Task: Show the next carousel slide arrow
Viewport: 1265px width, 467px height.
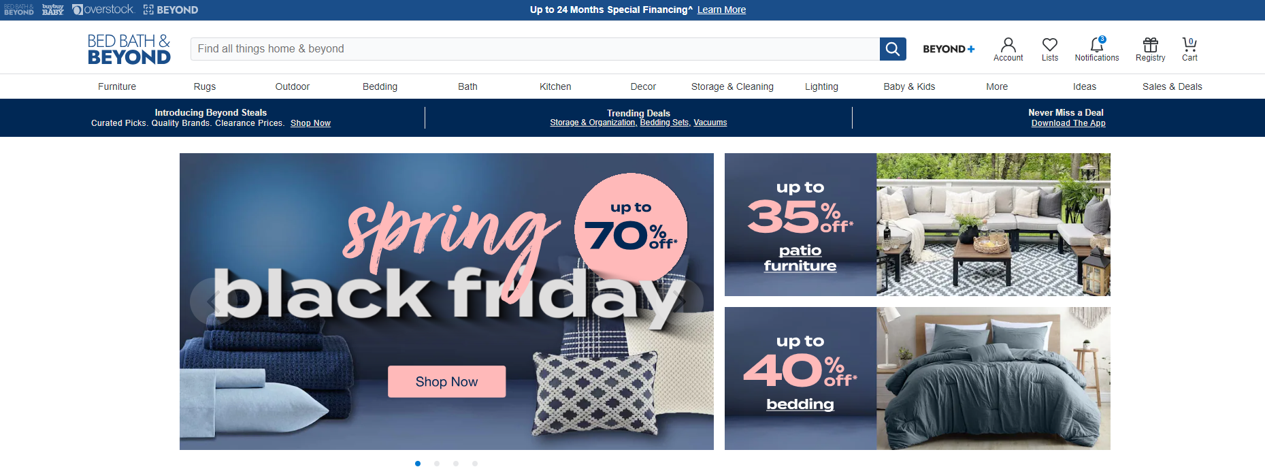Action: pos(681,301)
